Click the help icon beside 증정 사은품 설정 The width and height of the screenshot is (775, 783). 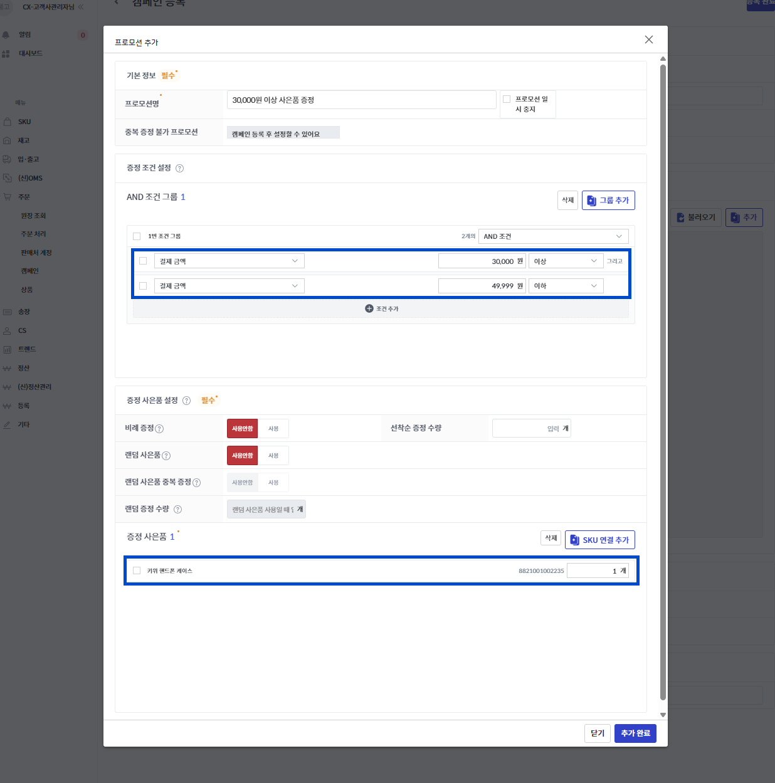click(186, 401)
